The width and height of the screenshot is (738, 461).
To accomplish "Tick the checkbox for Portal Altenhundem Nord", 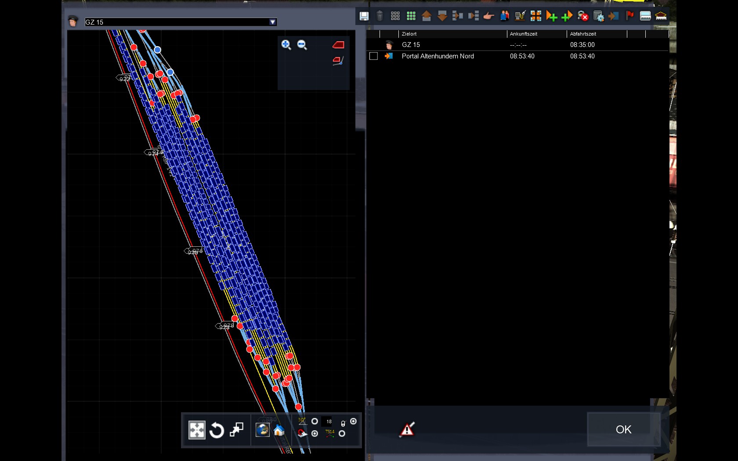I will click(373, 56).
